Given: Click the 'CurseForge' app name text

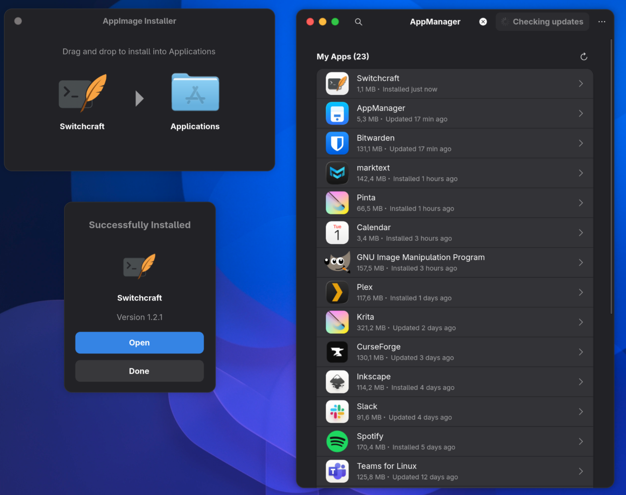Looking at the screenshot, I should coord(379,347).
